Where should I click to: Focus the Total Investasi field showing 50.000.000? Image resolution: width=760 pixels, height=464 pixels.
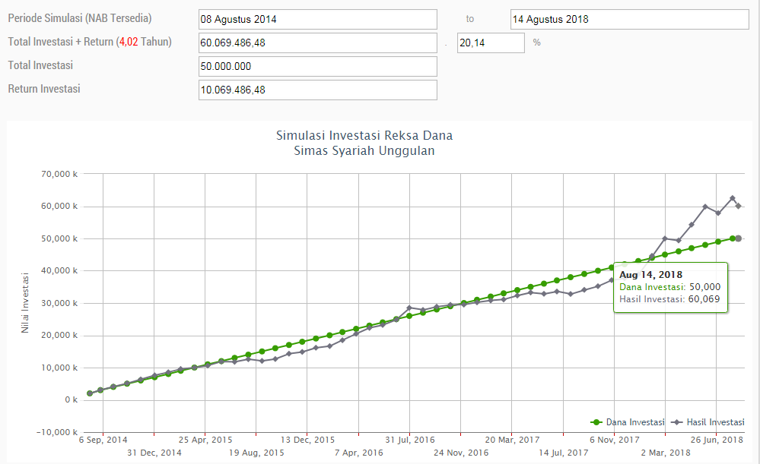pyautogui.click(x=316, y=66)
